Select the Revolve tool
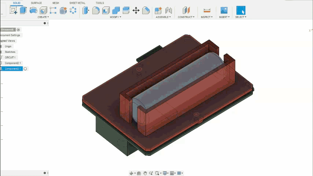Image resolution: width=313 pixels, height=176 pixels. tap(33, 10)
